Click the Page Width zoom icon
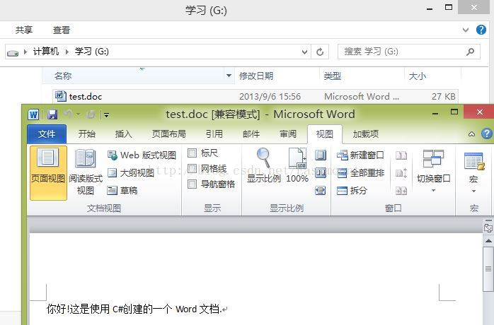Screen dimensions: 494x325 [x=321, y=190]
